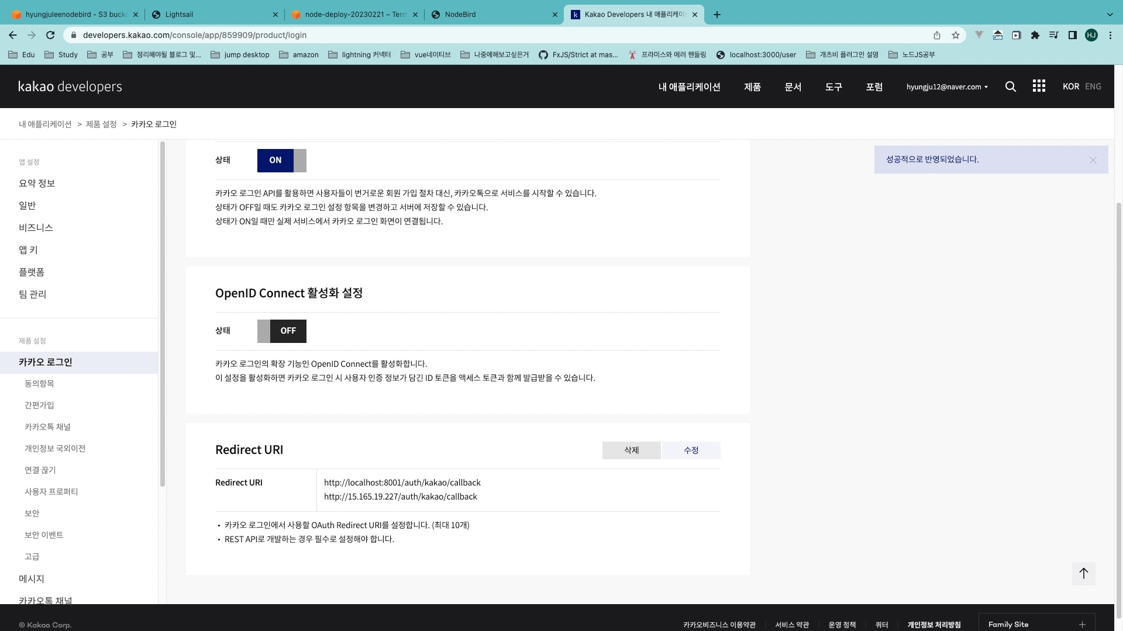The image size is (1123, 631).
Task: Share page via address bar share icon
Action: tap(937, 35)
